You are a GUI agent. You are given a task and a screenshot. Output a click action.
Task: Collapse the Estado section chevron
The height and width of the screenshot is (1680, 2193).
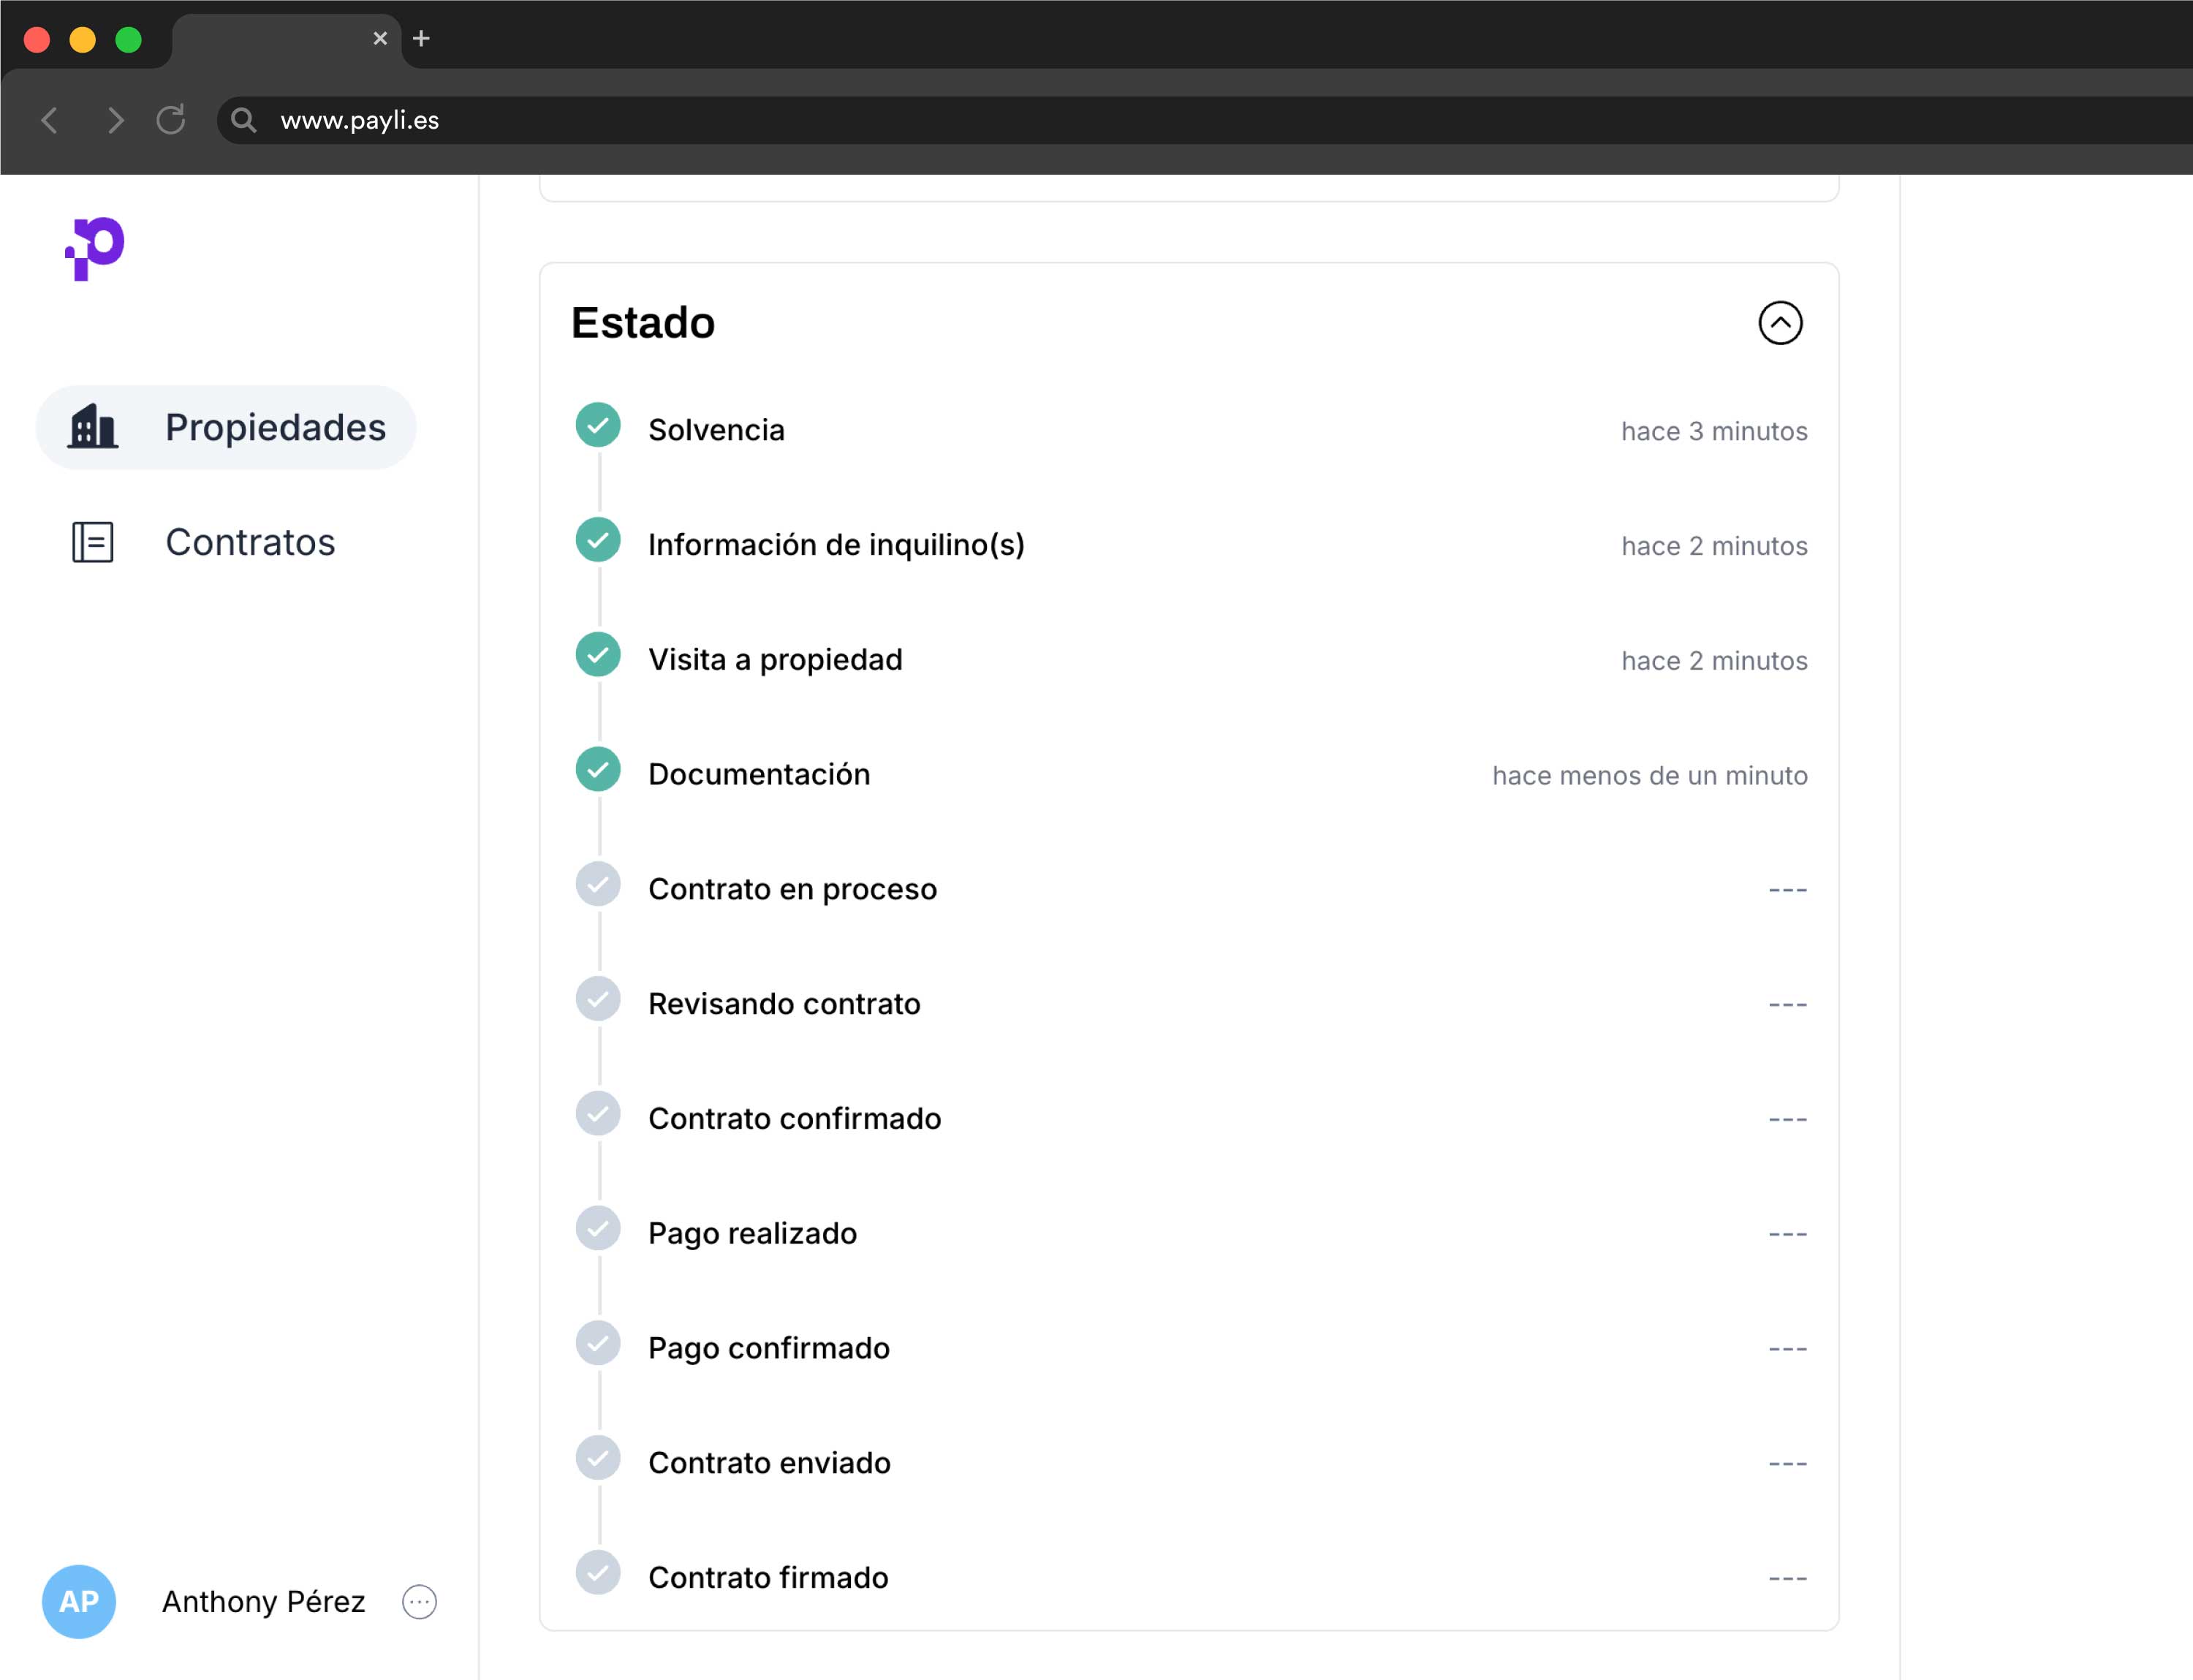coord(1780,323)
